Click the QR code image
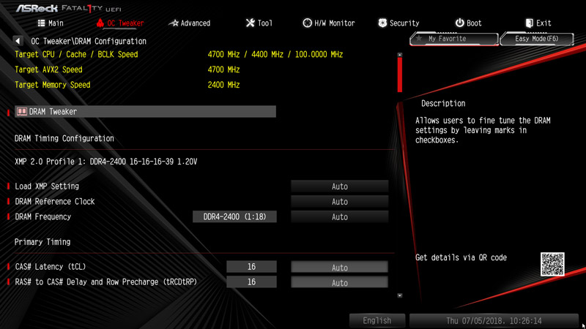Viewport: 586px width, 329px height. tap(552, 264)
